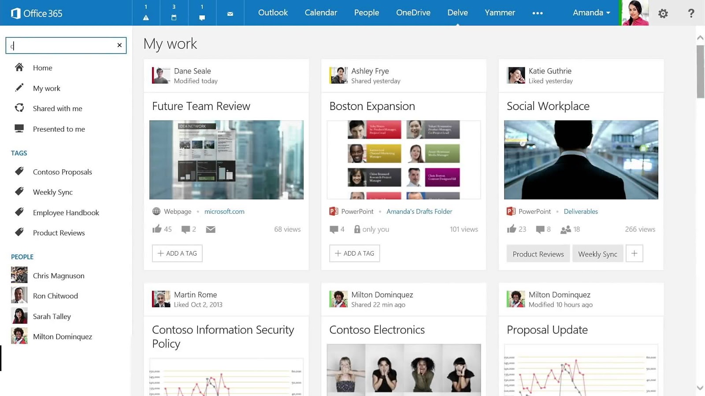Open Milton Dominquez in People list
Viewport: 705px width, 396px height.
(62, 337)
